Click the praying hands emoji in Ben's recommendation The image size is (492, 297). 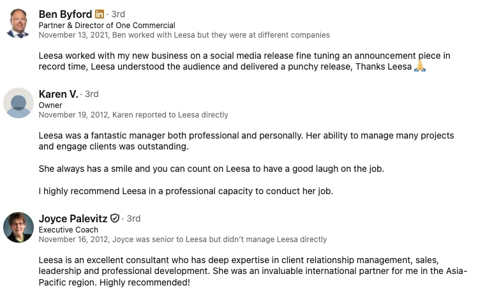tap(419, 66)
